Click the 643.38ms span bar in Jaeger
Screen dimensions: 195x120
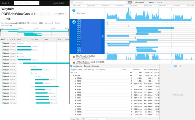pos(36,70)
